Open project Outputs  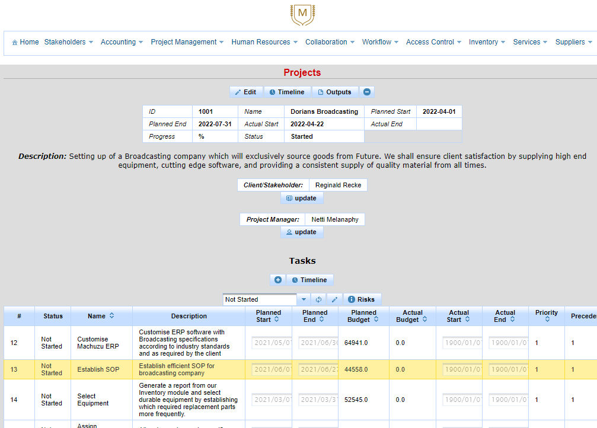(334, 92)
